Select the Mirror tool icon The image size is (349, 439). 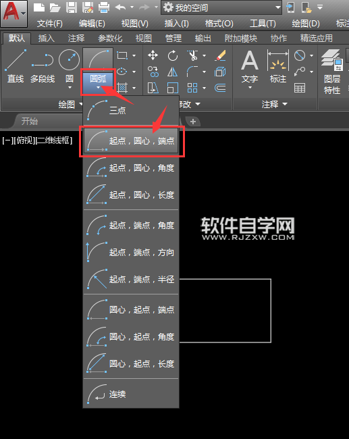point(172,72)
